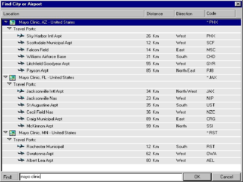Click the airplane icon beside McKinnon Arpt
Image resolution: width=243 pixels, height=182 pixels.
coord(21,126)
